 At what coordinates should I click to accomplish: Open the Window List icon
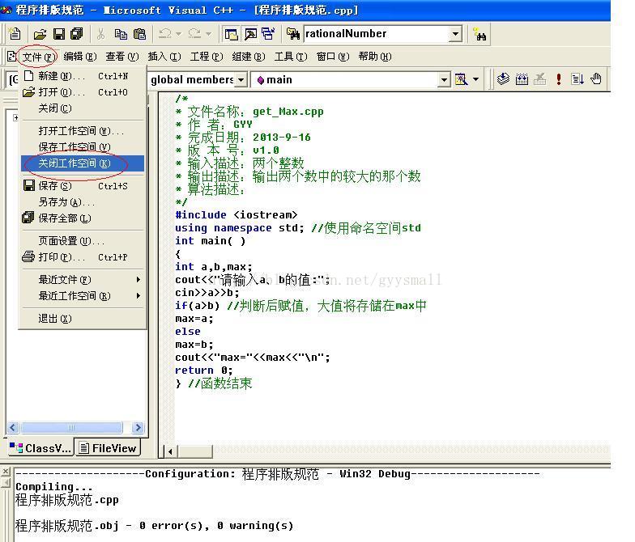tap(268, 34)
